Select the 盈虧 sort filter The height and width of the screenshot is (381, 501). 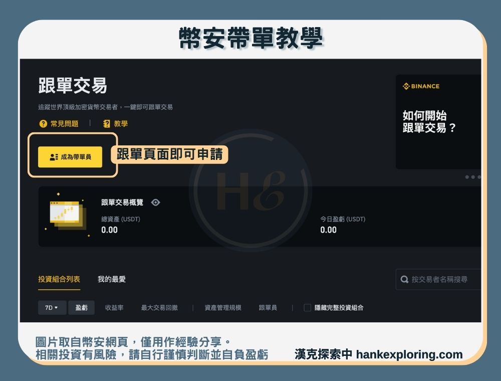(81, 307)
